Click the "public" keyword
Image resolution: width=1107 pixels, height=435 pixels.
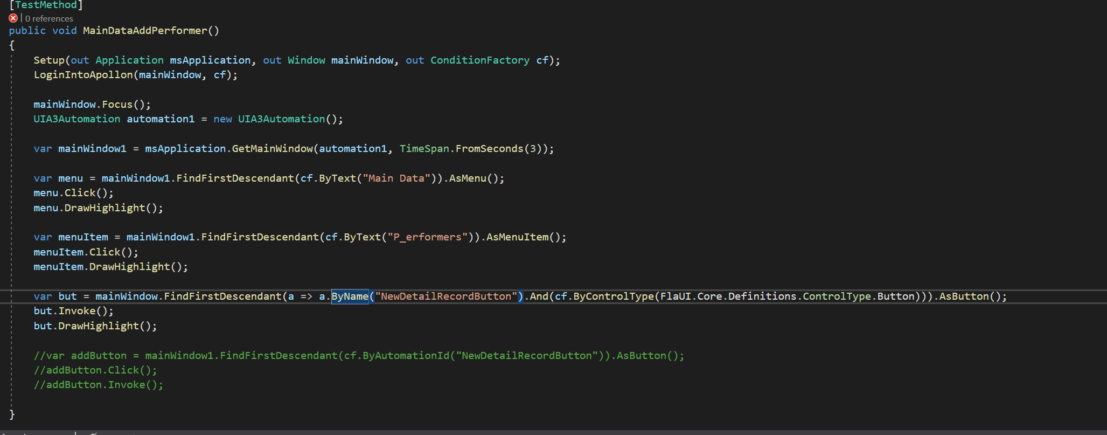[x=27, y=31]
